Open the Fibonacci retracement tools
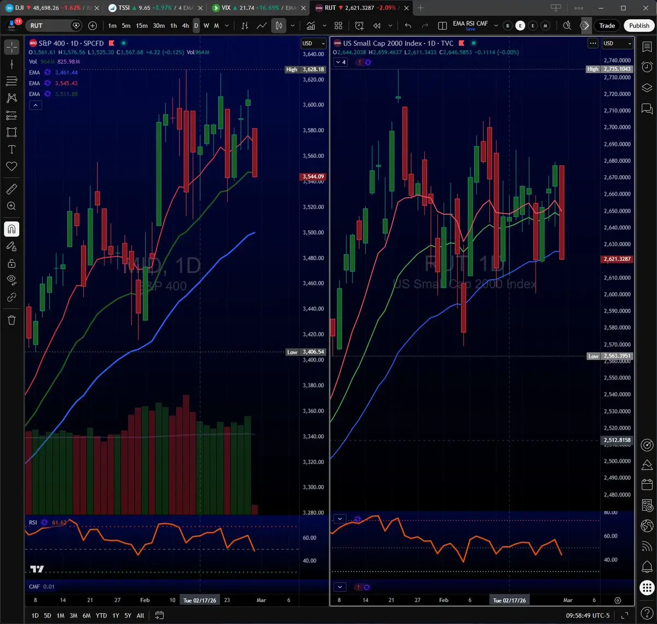The width and height of the screenshot is (657, 624). click(11, 81)
